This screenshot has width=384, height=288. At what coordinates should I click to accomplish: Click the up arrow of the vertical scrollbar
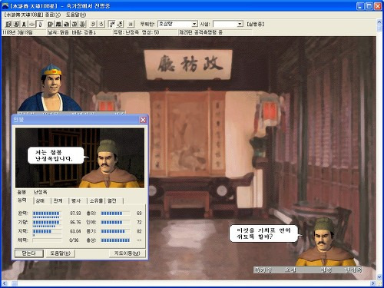[x=379, y=22]
